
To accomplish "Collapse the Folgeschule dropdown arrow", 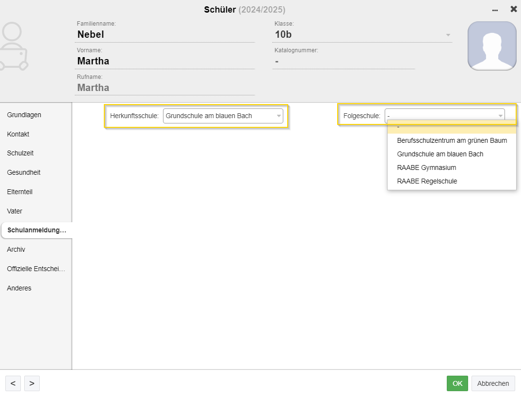I will tap(500, 116).
